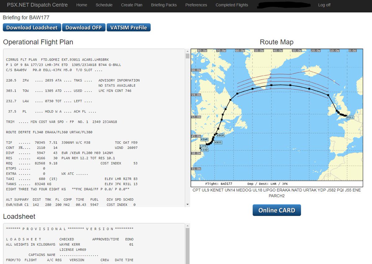
Task: Click scroll-down arrow of flight plan box
Action: pyautogui.click(x=187, y=204)
